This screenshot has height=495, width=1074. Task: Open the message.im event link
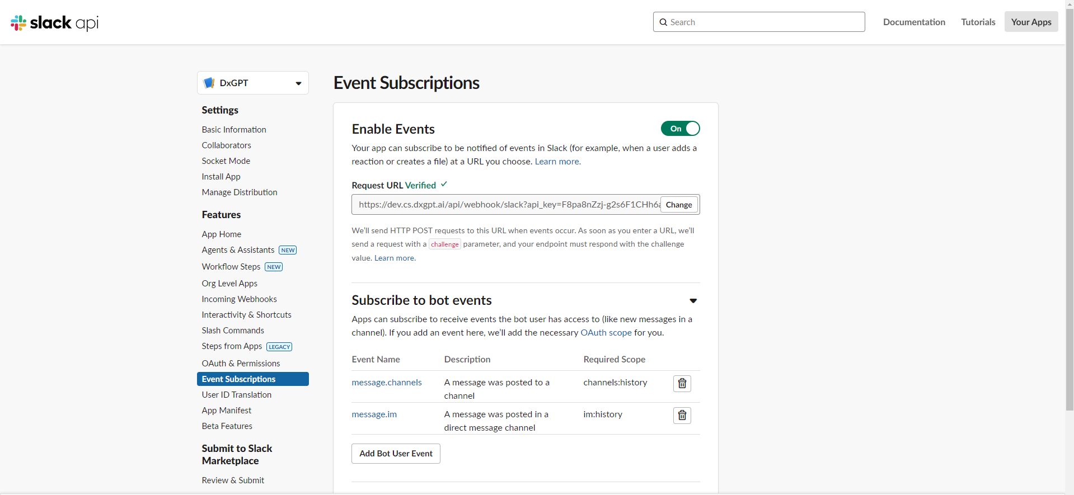[374, 414]
